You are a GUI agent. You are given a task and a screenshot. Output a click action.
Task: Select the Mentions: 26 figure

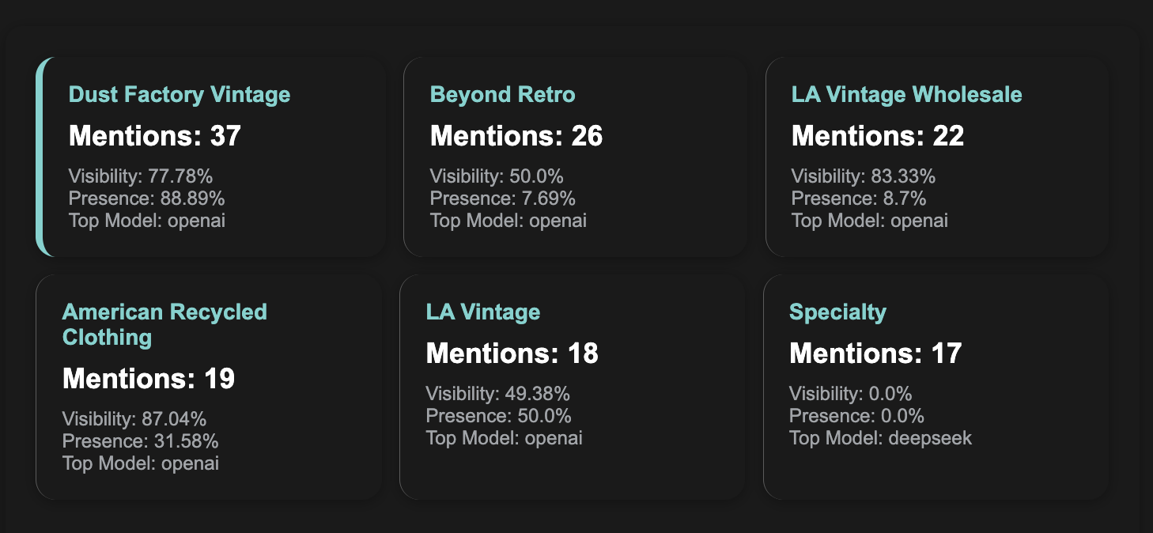click(516, 136)
